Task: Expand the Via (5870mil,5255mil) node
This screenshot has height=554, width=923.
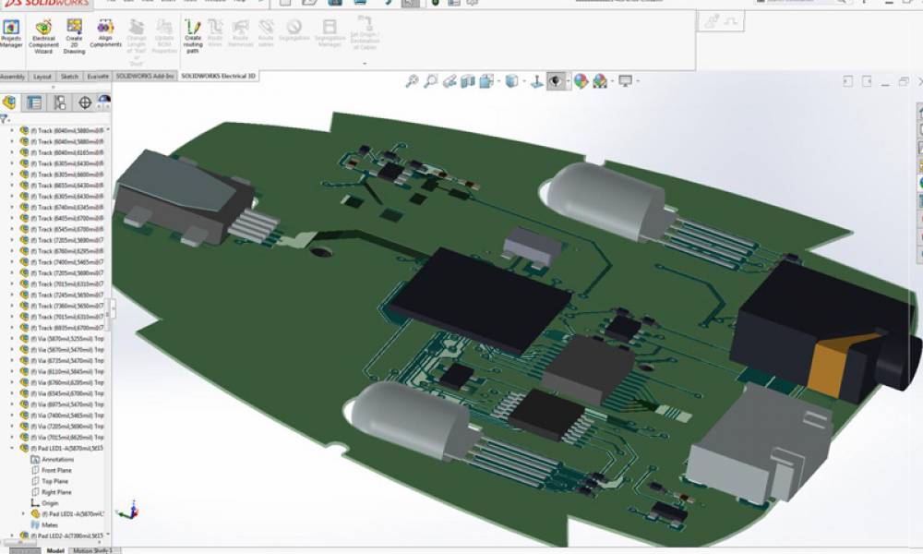Action: pos(12,339)
